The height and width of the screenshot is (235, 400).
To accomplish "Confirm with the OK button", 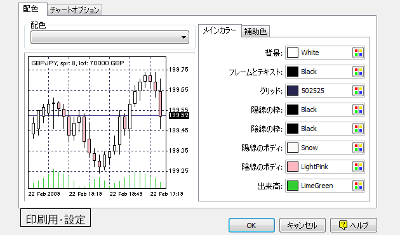I will pos(251,225).
